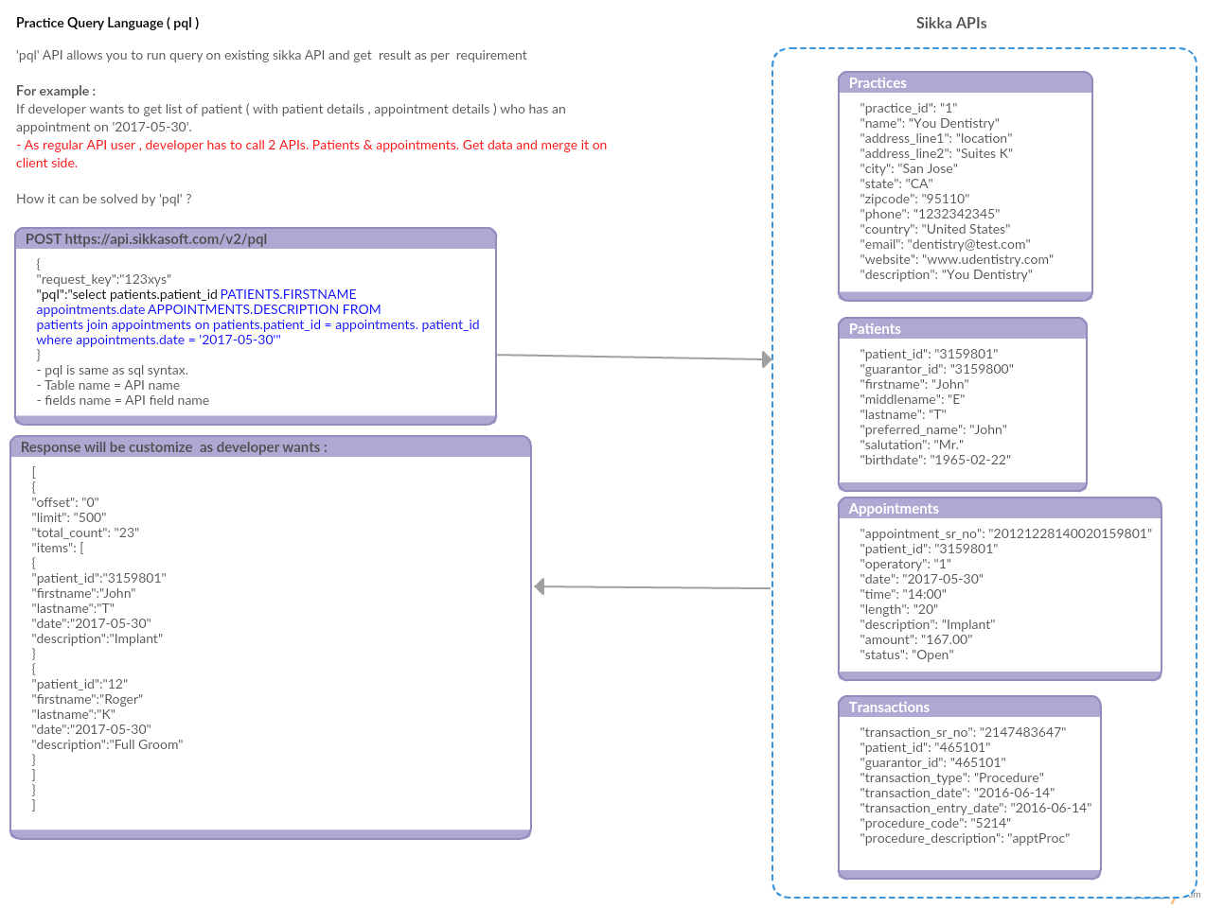Screen dimensions: 1206x908
Task: Click "procedure_description": "apptProc" in Transactions
Action: pos(965,838)
